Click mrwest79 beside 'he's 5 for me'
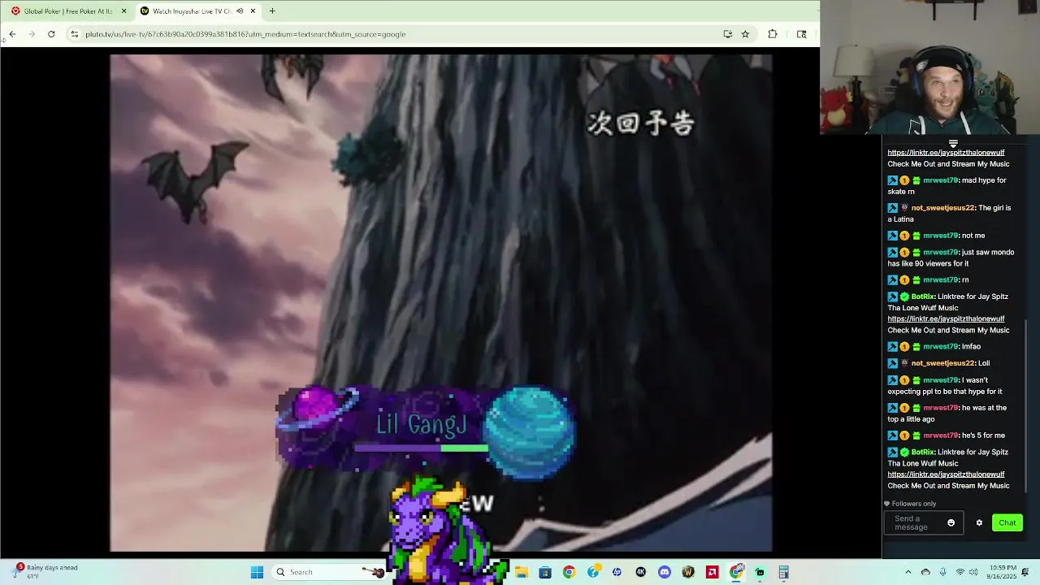1040x585 pixels. coord(941,435)
